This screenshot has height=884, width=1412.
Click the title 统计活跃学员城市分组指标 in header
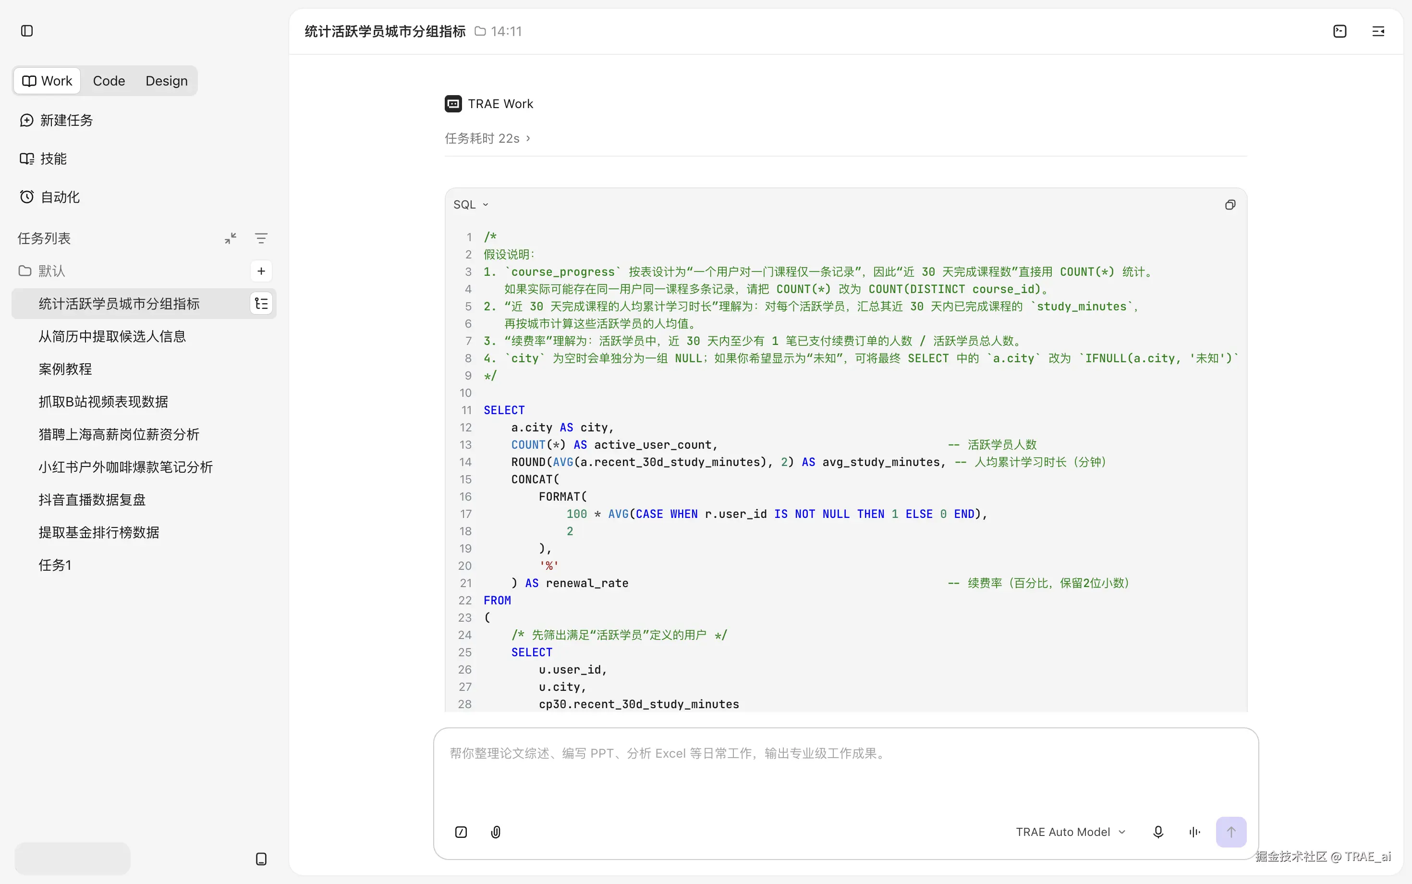coord(385,31)
